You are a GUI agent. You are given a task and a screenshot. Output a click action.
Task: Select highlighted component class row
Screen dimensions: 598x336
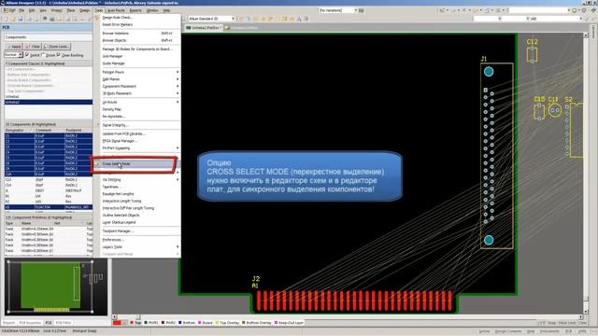48,102
